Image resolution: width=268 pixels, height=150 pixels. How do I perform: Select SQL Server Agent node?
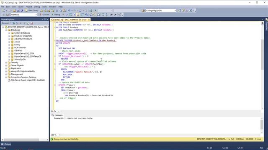tap(28, 80)
